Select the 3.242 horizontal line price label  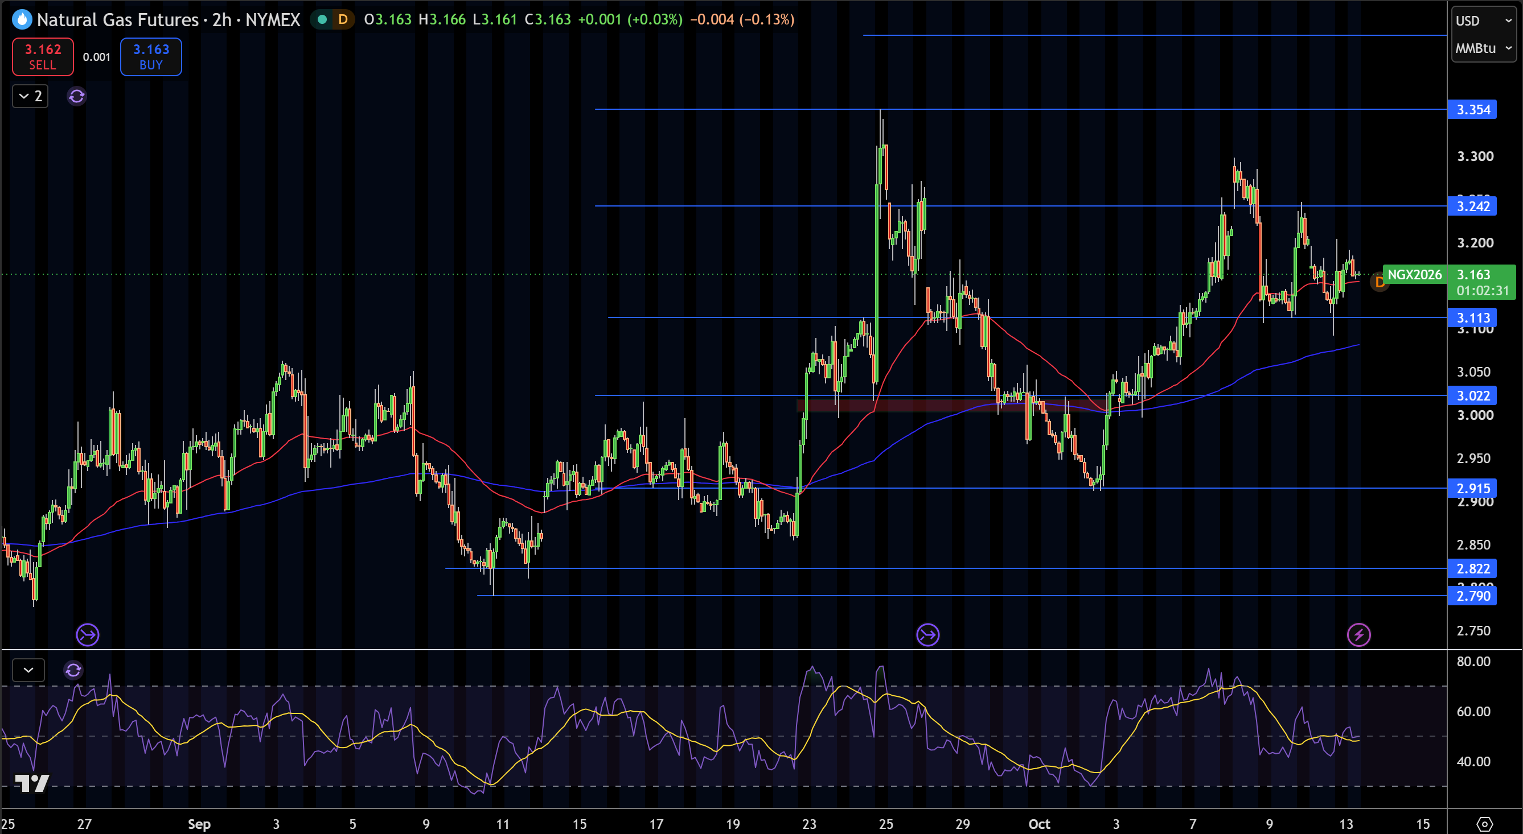1472,206
